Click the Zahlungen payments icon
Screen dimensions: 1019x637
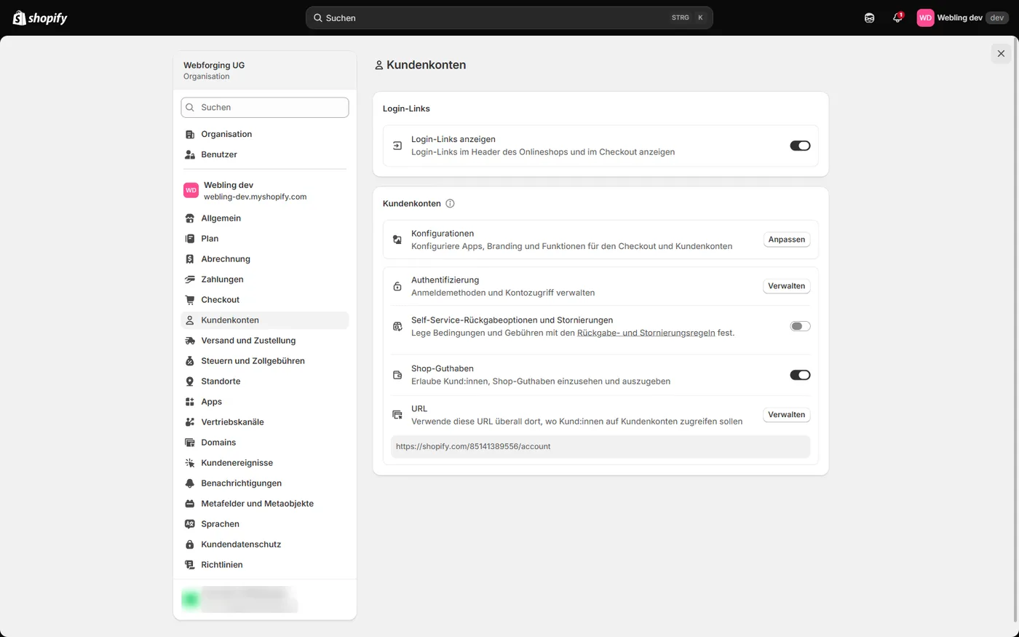190,280
